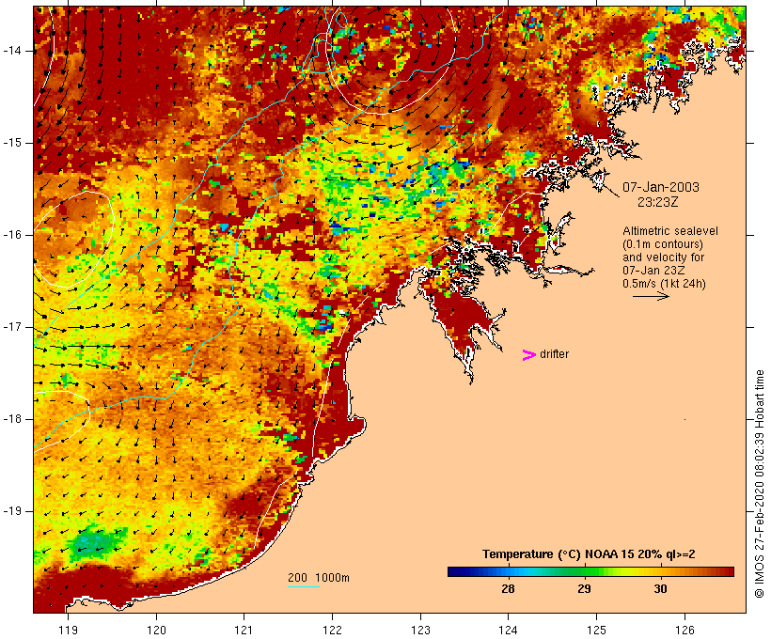Click the 'drifter' legend label
This screenshot has width=771, height=639.
[x=554, y=354]
